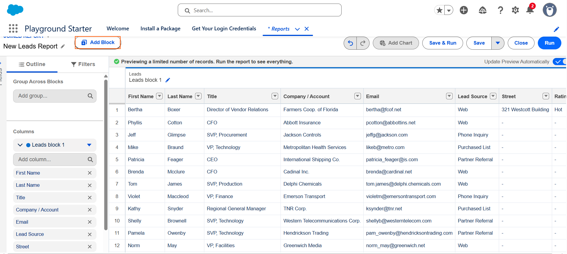Switch to the Filters tab

point(83,64)
